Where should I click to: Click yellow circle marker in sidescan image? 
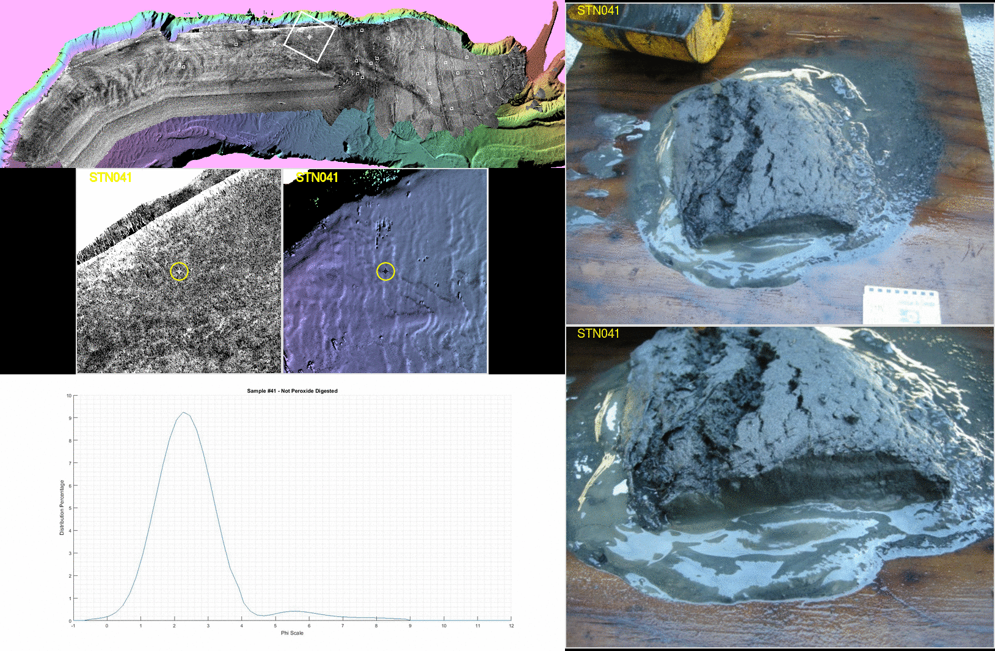pos(179,271)
